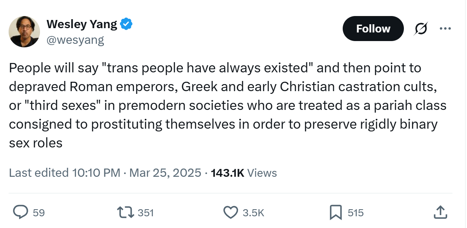The height and width of the screenshot is (228, 467).
Task: Open Wesley Yang's profile picture
Action: click(24, 31)
